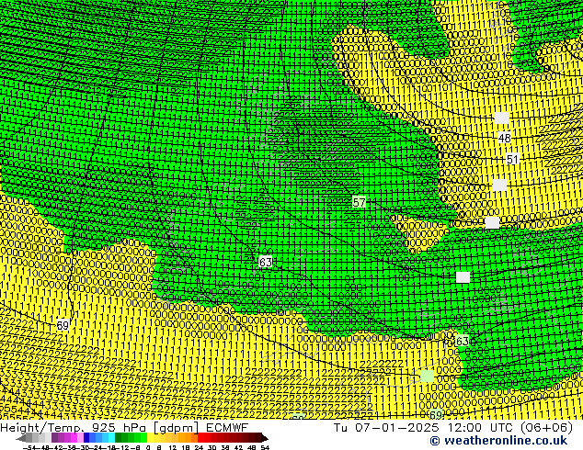Select the white-boxed 63 contour label
Viewport: 583px width, 450px height.
tap(265, 262)
